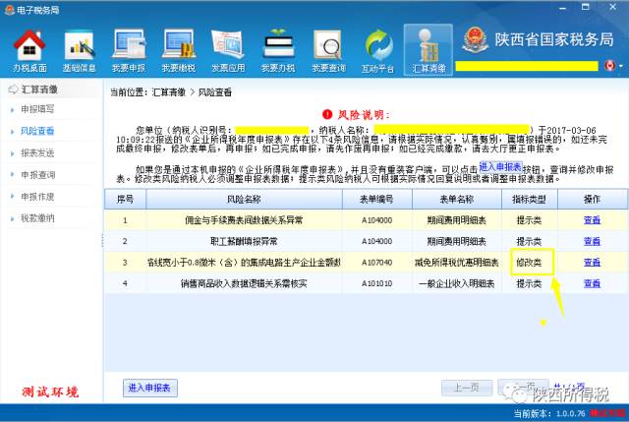Click the 减免所得税优惠明细表 cell

point(456,263)
